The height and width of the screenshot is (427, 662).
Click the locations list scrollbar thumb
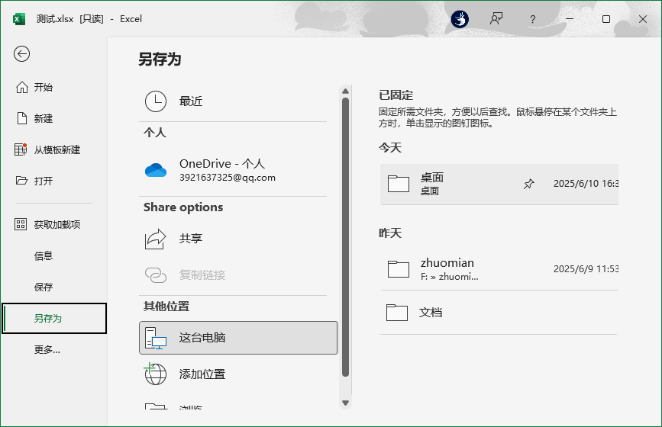(x=345, y=237)
